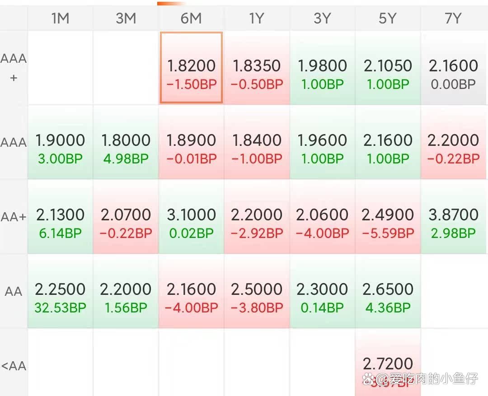Choose the AA+ rating row label
Image resolution: width=488 pixels, height=396 pixels.
click(x=14, y=217)
